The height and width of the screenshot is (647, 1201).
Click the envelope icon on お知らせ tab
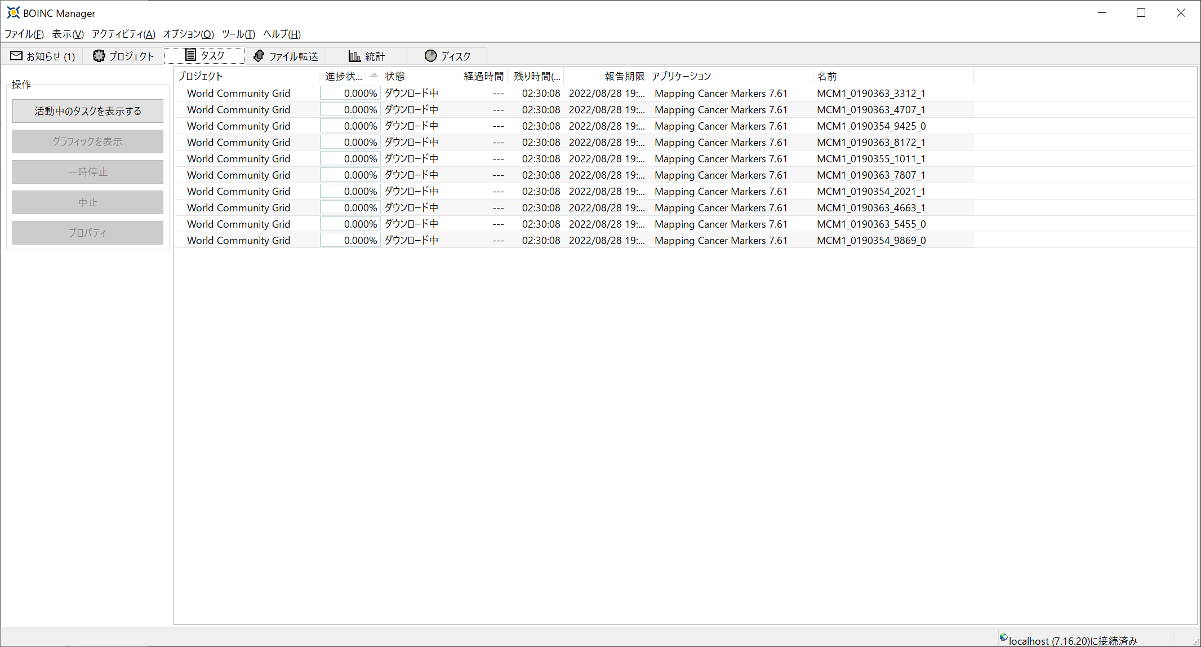coord(16,56)
